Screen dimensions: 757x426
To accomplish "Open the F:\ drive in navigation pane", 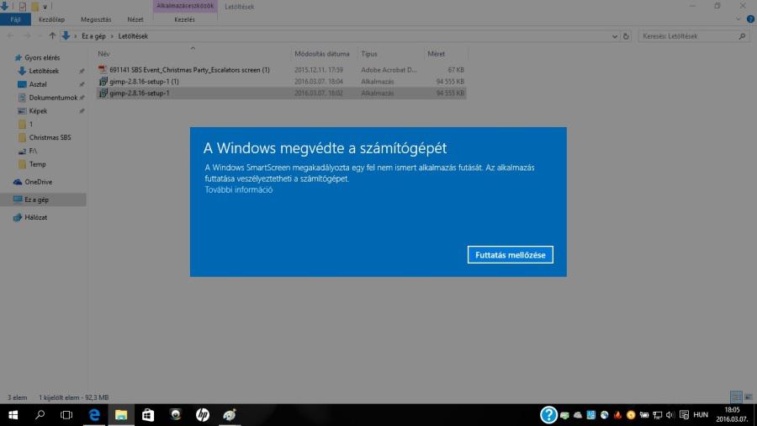I will click(x=33, y=152).
